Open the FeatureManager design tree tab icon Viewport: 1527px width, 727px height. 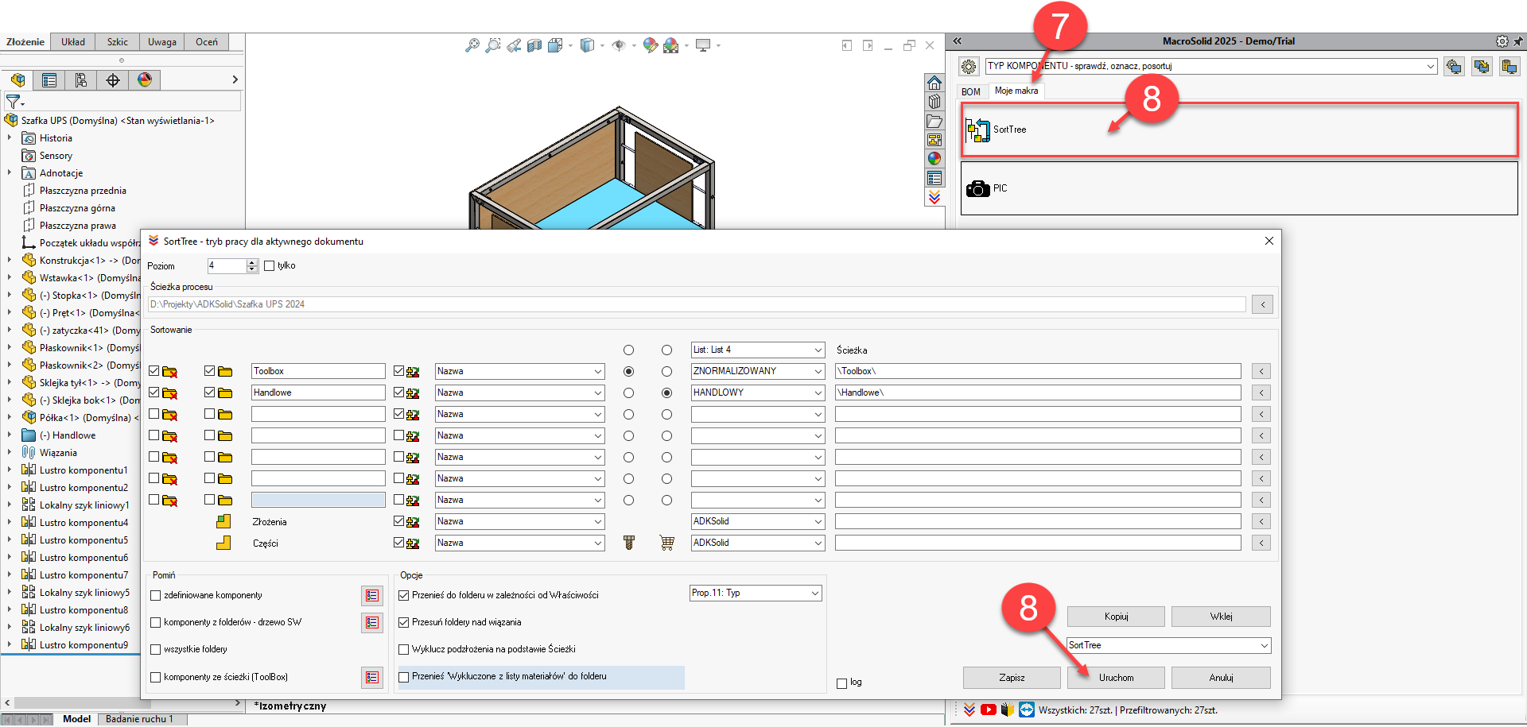click(x=17, y=79)
